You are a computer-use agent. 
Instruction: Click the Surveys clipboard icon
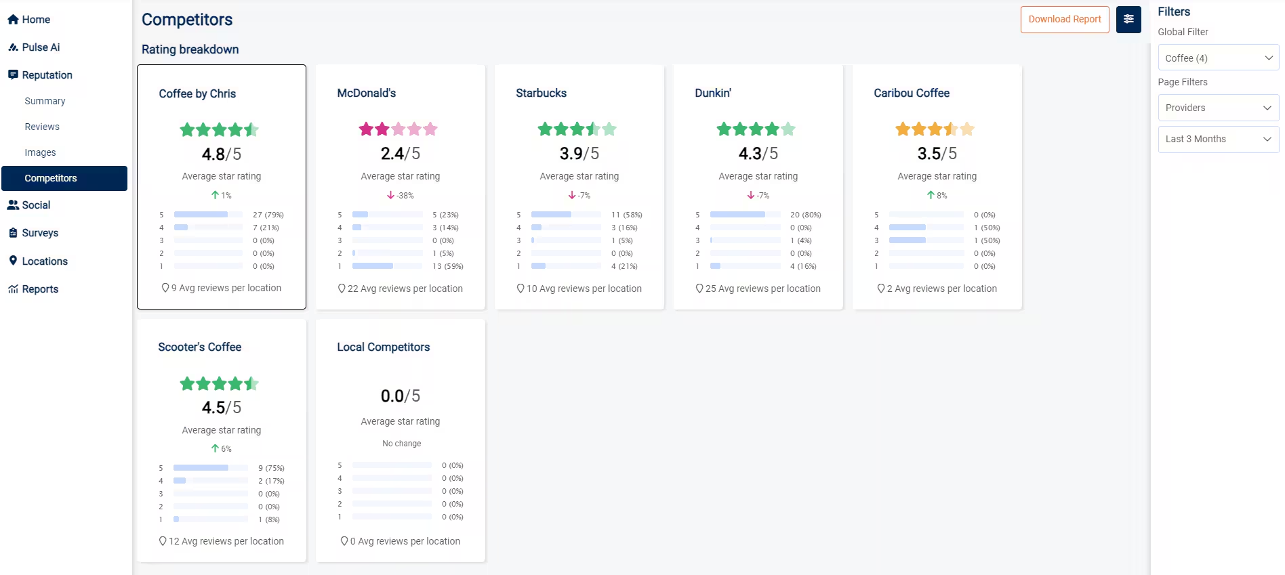click(x=13, y=233)
